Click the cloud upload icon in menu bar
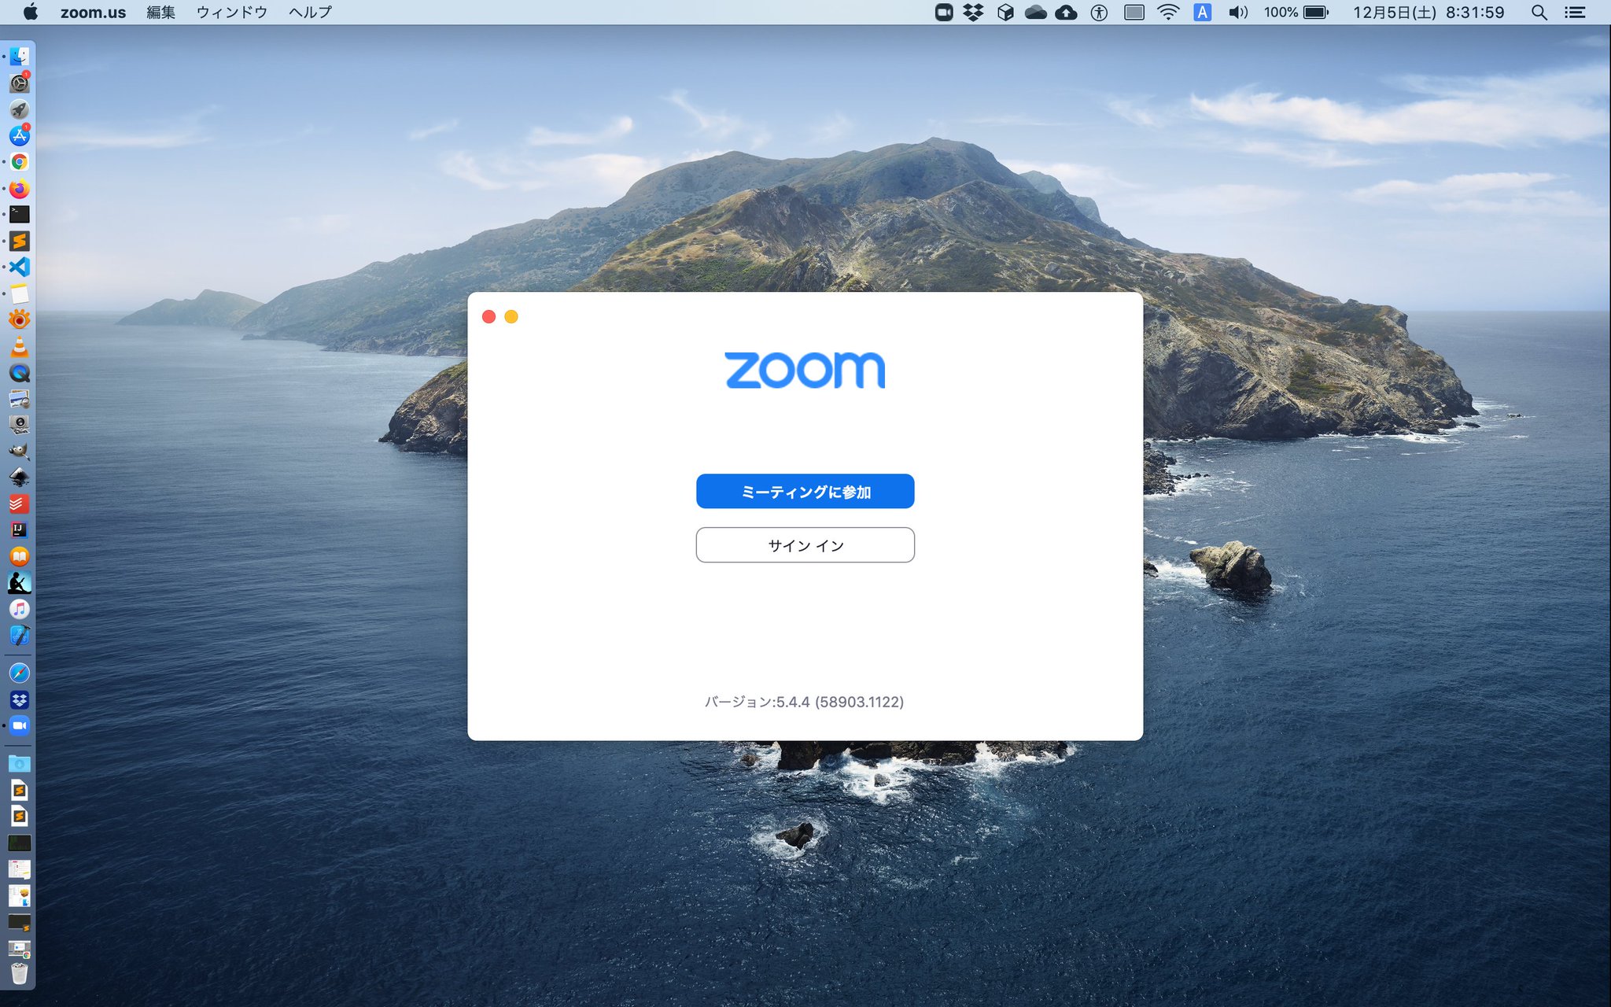 1066,12
